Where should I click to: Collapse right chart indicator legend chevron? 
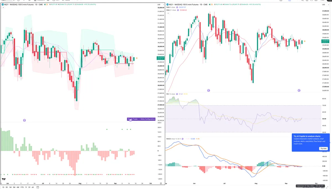pyautogui.click(x=168, y=13)
